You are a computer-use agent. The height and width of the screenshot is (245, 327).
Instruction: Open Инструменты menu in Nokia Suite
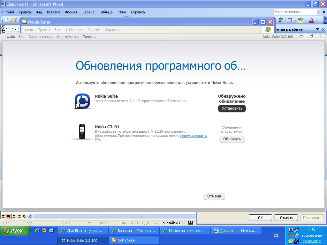pos(68,37)
